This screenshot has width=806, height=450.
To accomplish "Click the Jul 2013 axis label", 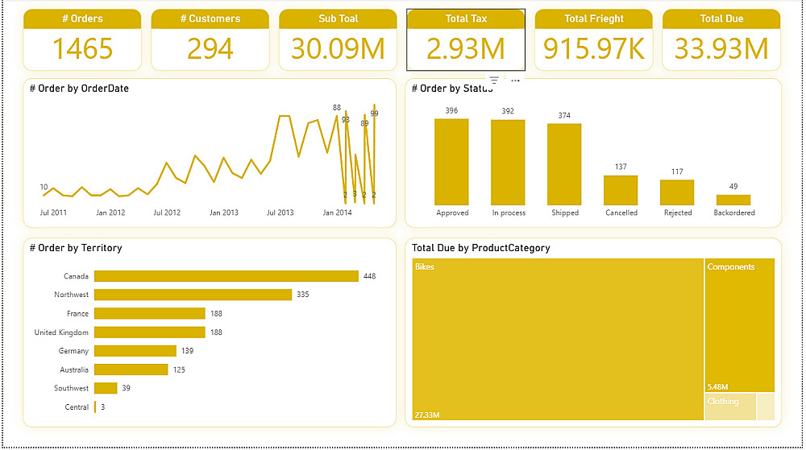I will tap(280, 213).
